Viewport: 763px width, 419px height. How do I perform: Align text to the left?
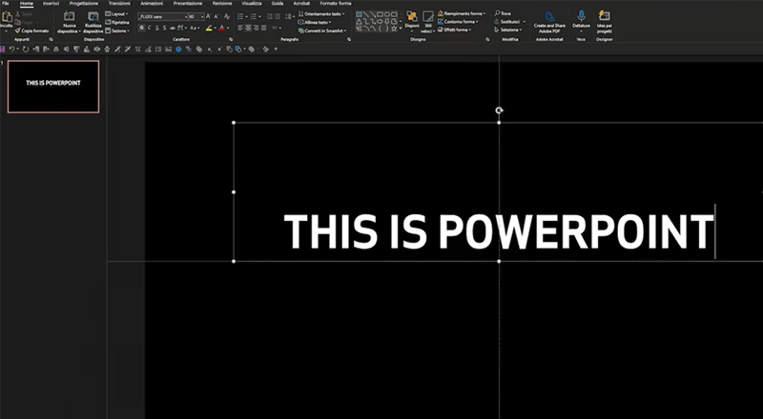240,28
